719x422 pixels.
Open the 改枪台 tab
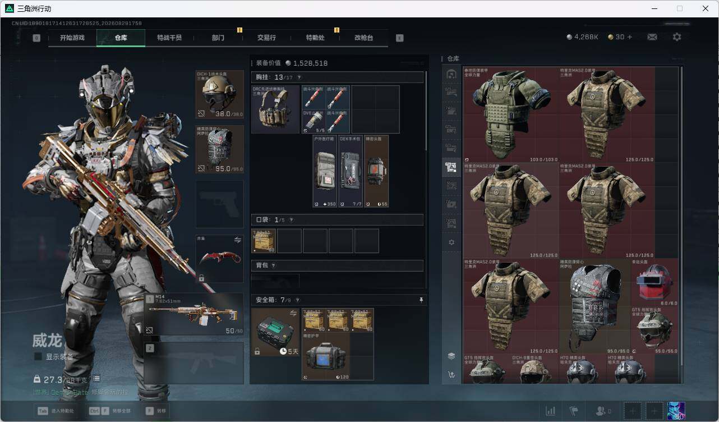click(363, 38)
